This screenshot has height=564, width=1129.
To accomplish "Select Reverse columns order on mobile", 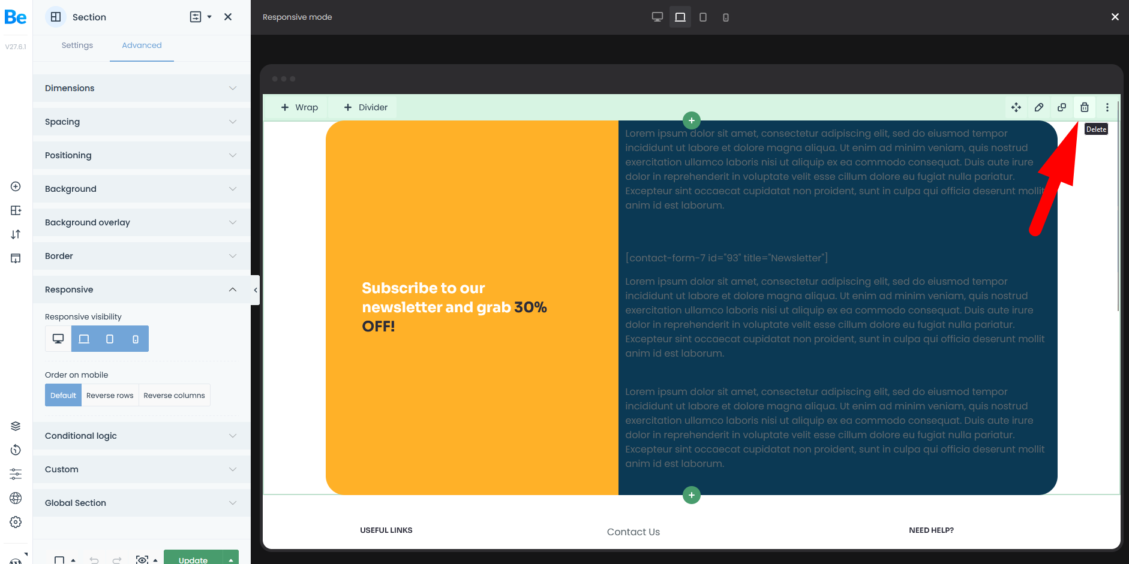I will [x=174, y=396].
